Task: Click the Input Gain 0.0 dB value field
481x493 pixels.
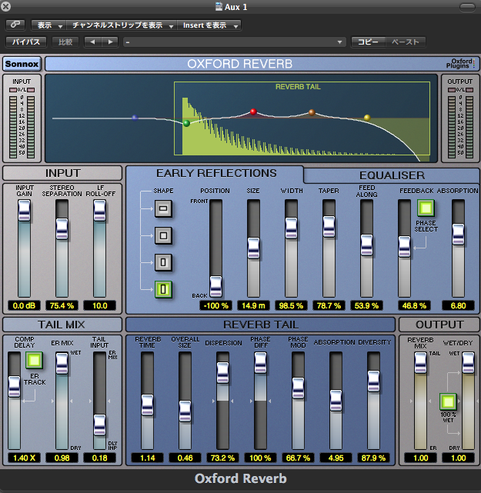Action: point(24,305)
